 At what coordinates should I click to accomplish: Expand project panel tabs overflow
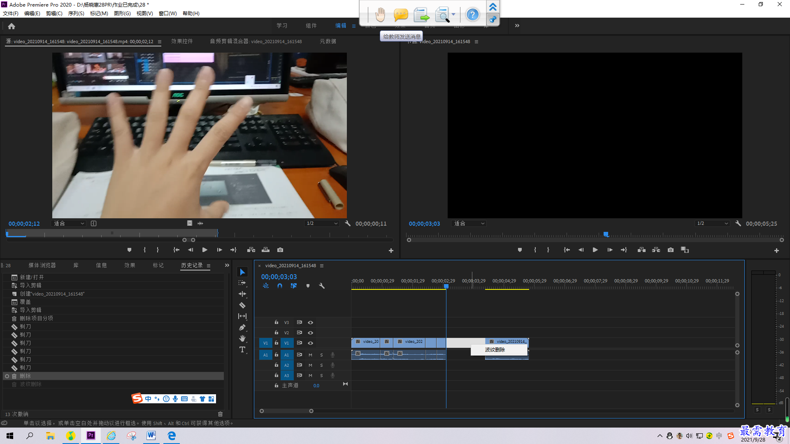point(227,265)
